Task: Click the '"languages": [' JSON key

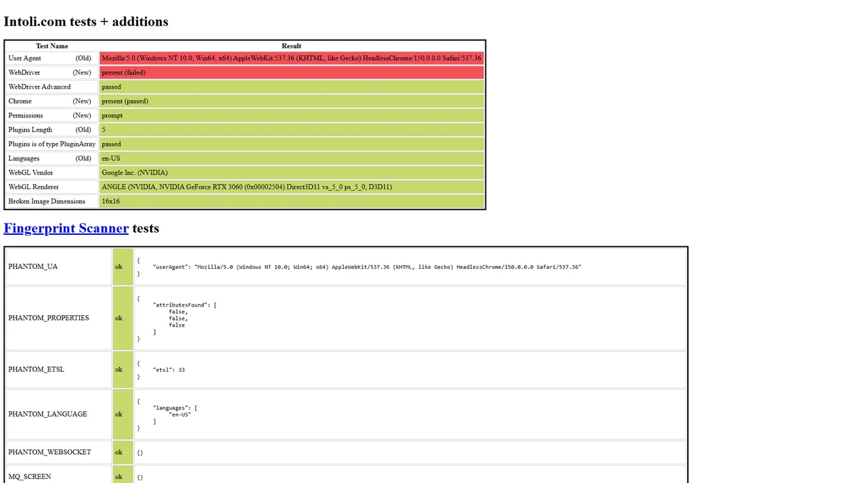Action: (175, 408)
